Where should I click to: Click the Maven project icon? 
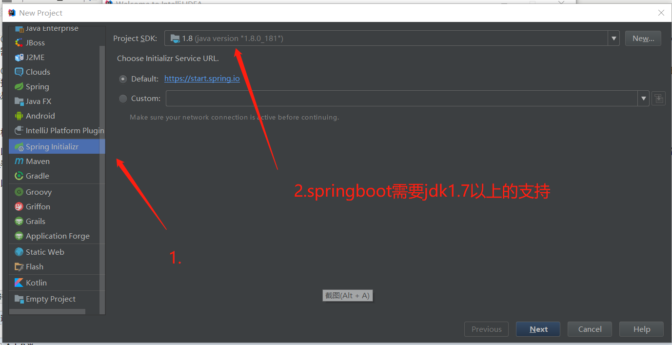pos(19,162)
